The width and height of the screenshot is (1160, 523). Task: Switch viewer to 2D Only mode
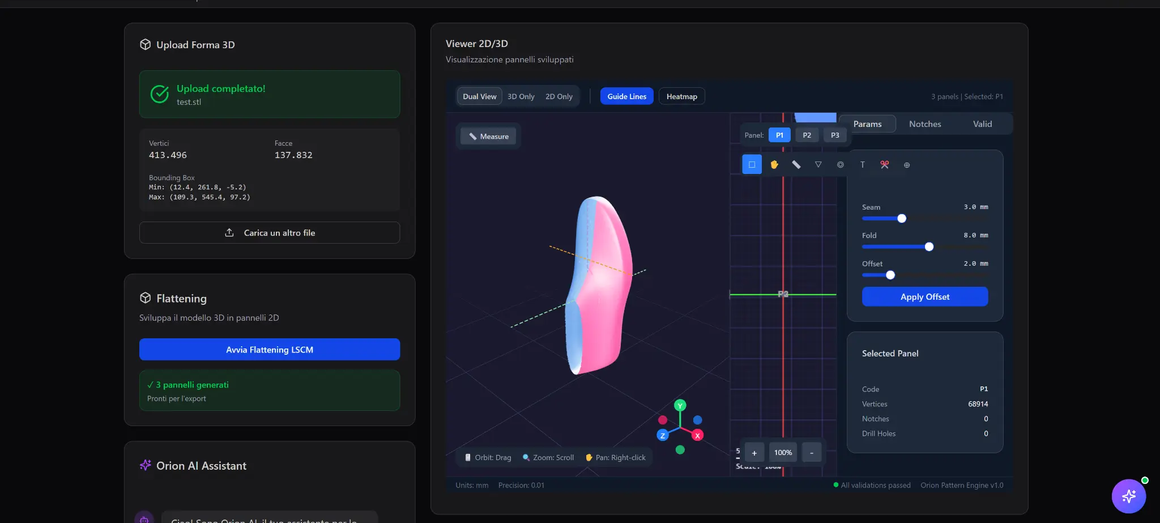(558, 96)
